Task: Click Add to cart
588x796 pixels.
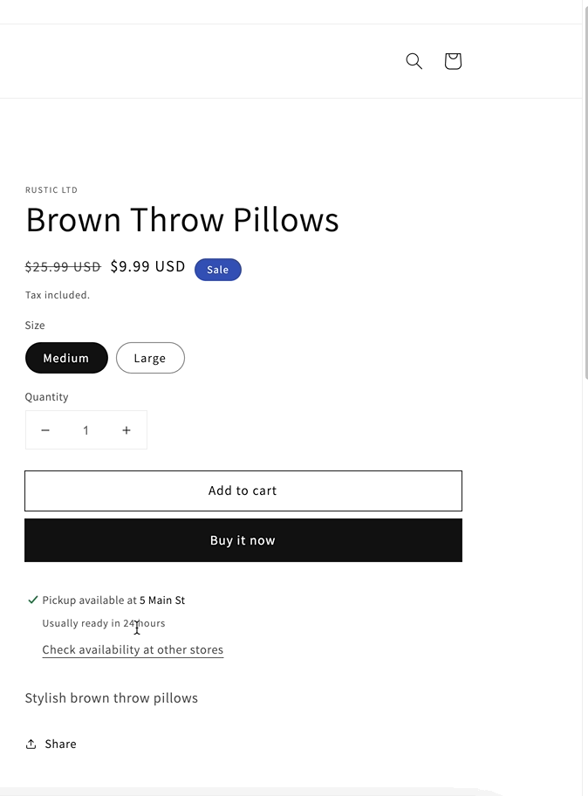Action: click(x=243, y=491)
